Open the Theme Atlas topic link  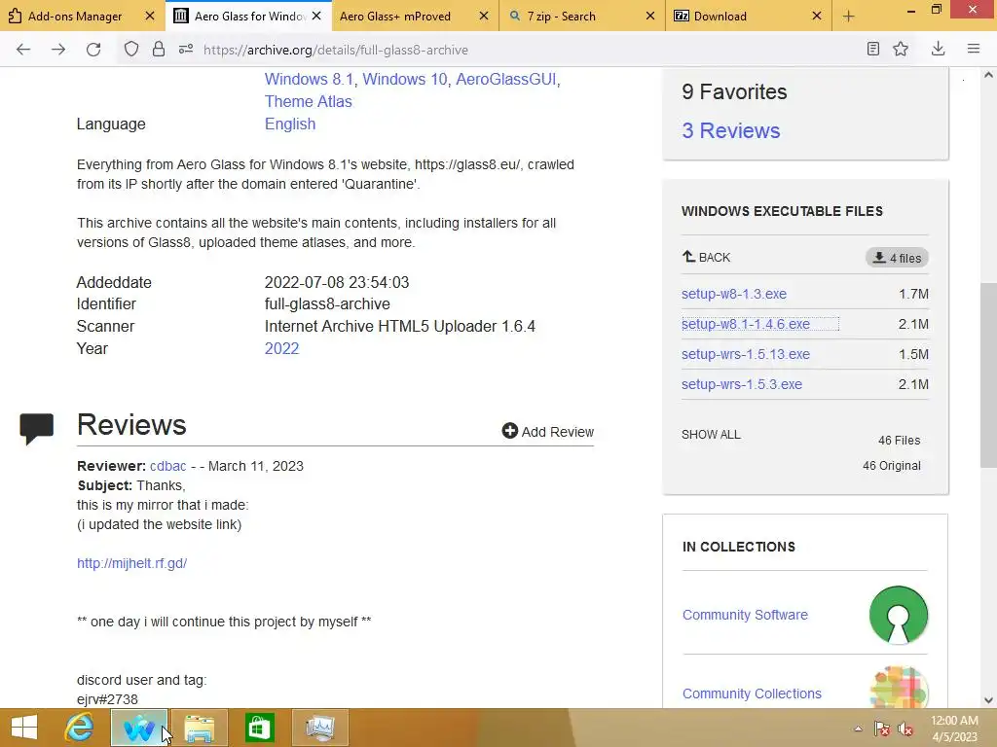[309, 101]
